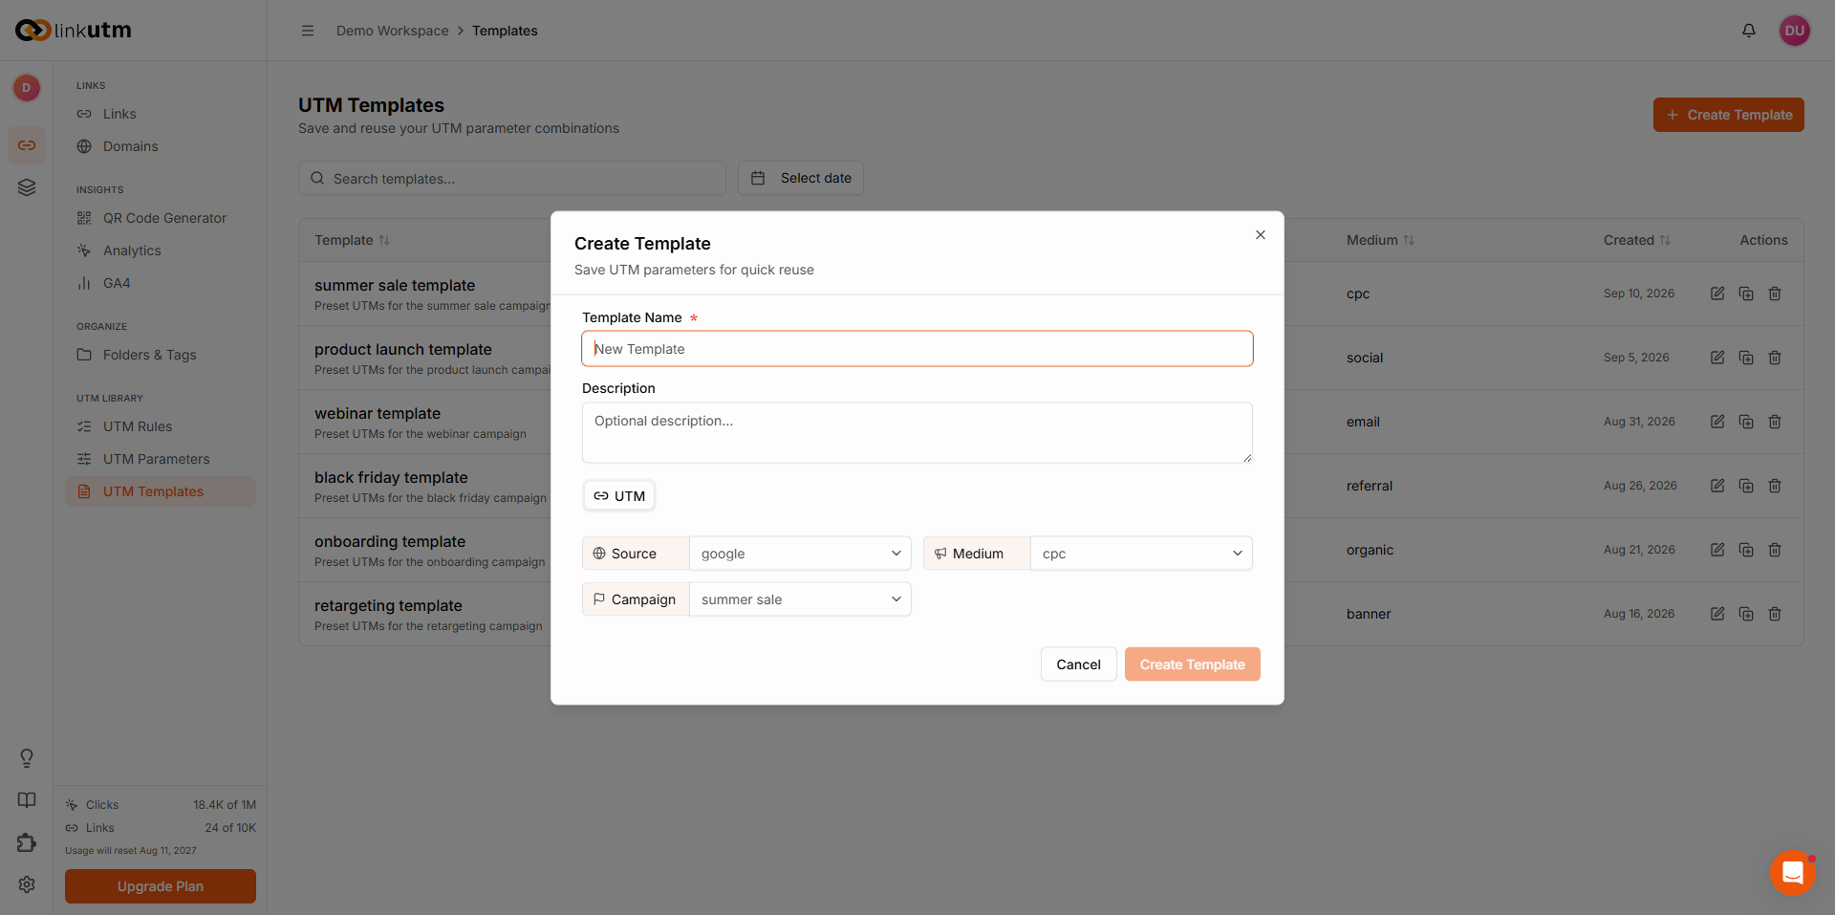Click the linkutm logo
The height and width of the screenshot is (915, 1835).
[74, 31]
